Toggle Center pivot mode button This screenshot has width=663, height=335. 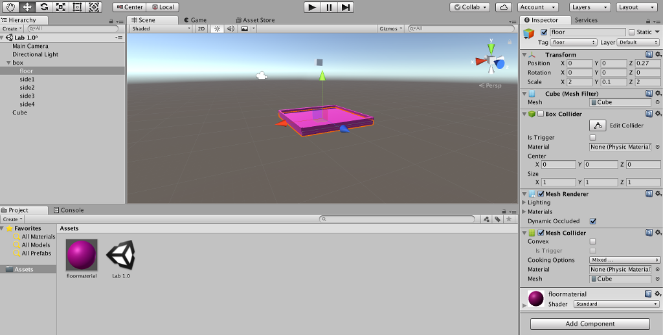coord(129,7)
